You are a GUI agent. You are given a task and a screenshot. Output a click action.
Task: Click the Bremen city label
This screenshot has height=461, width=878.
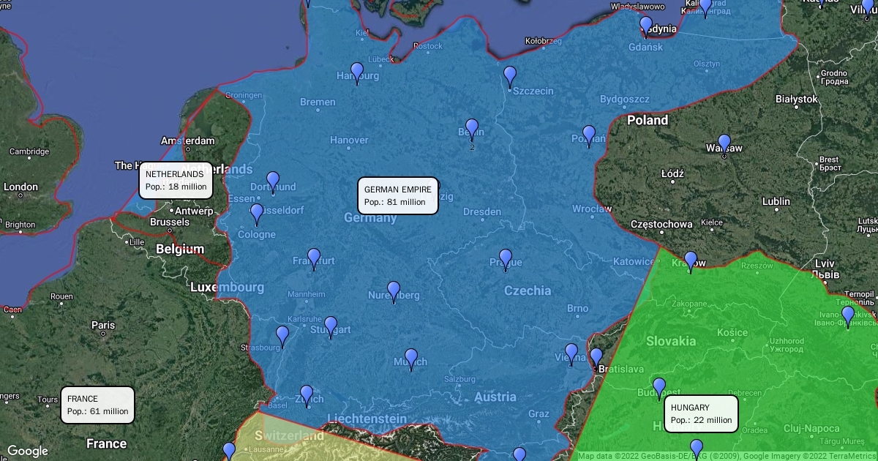tap(318, 102)
